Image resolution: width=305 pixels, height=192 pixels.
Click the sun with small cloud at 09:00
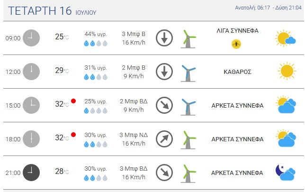[x=286, y=38]
